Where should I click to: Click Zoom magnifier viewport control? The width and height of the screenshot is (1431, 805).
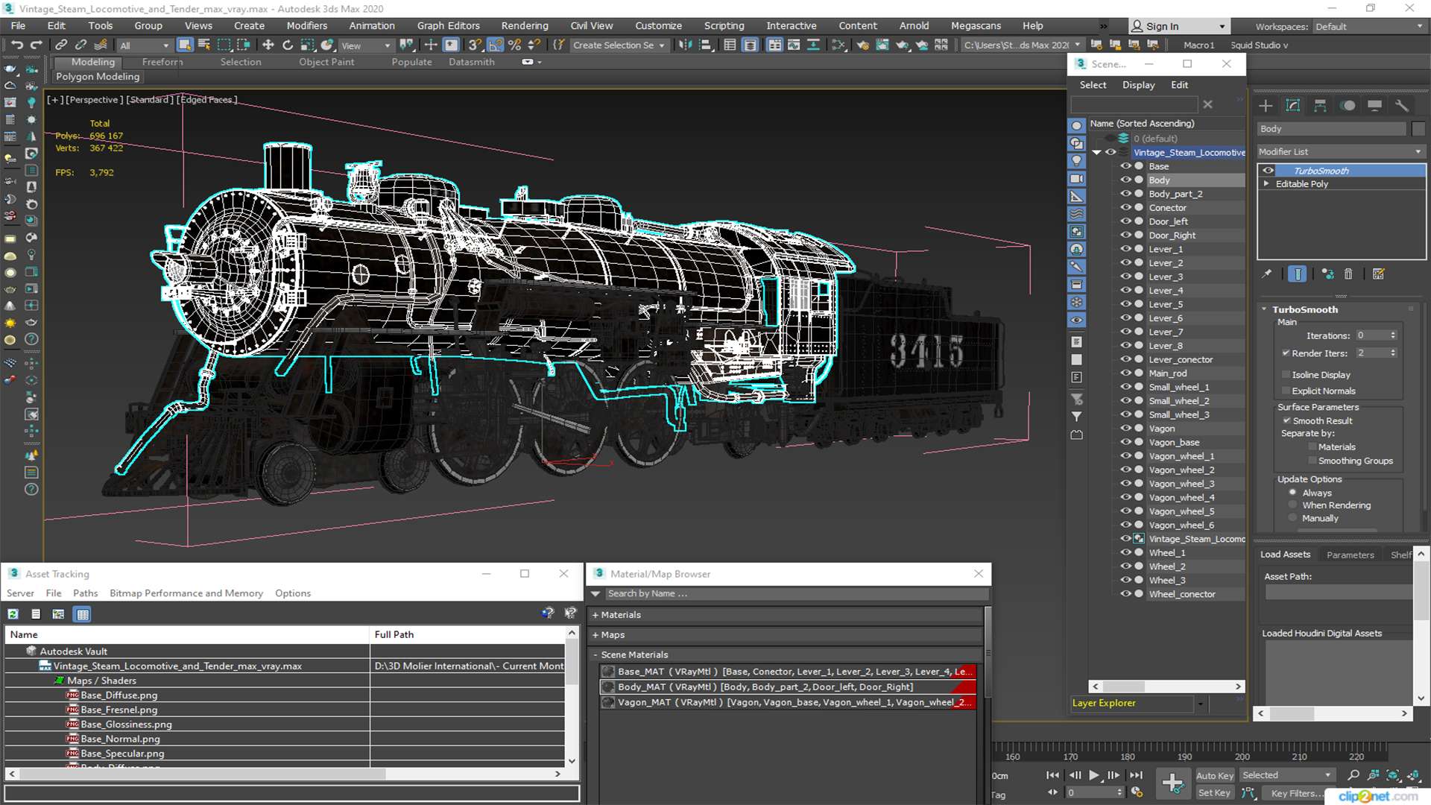click(1353, 775)
